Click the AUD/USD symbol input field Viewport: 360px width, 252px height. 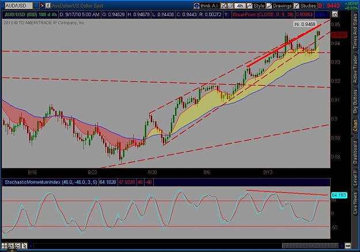tap(18, 6)
